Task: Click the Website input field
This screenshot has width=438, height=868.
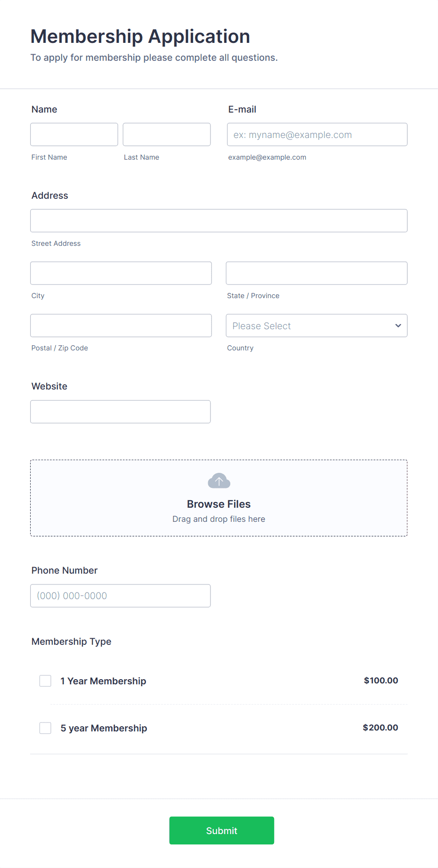Action: (121, 412)
